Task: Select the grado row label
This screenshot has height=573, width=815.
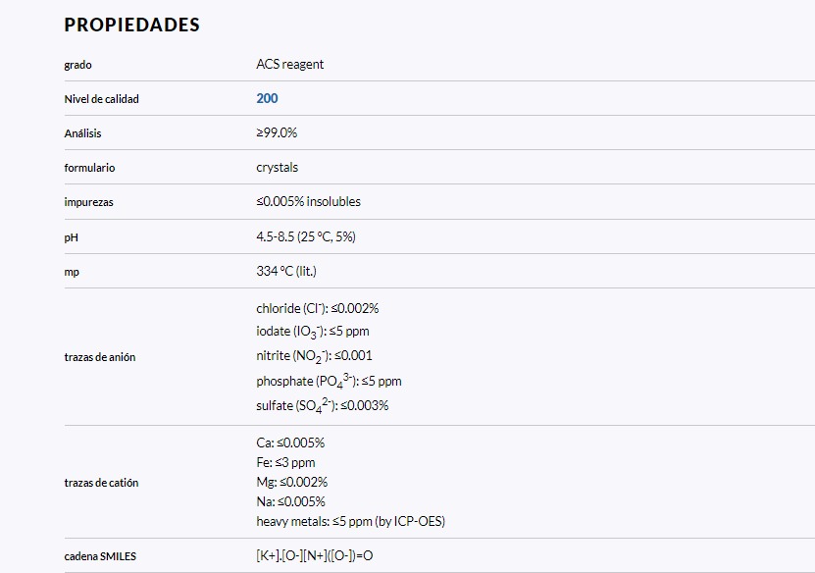Action: tap(77, 65)
